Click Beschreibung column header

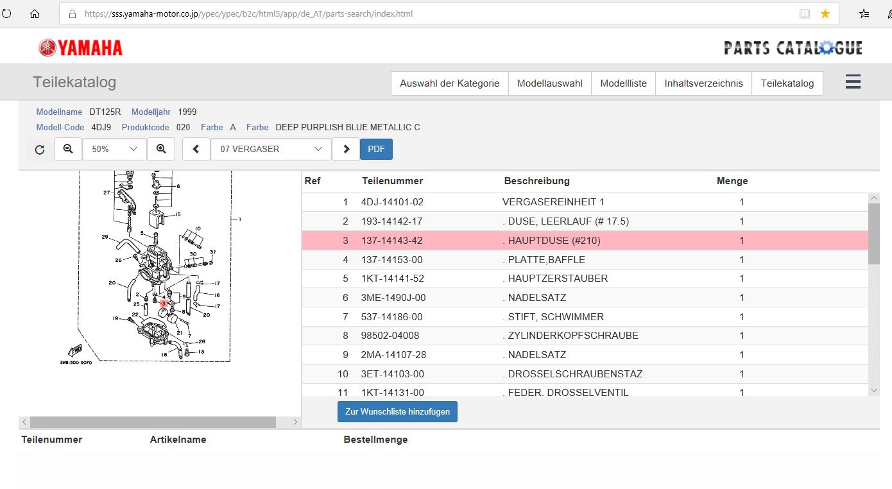536,181
